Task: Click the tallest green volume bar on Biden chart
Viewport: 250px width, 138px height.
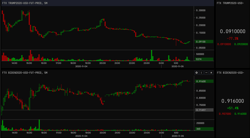Action: [x=39, y=125]
